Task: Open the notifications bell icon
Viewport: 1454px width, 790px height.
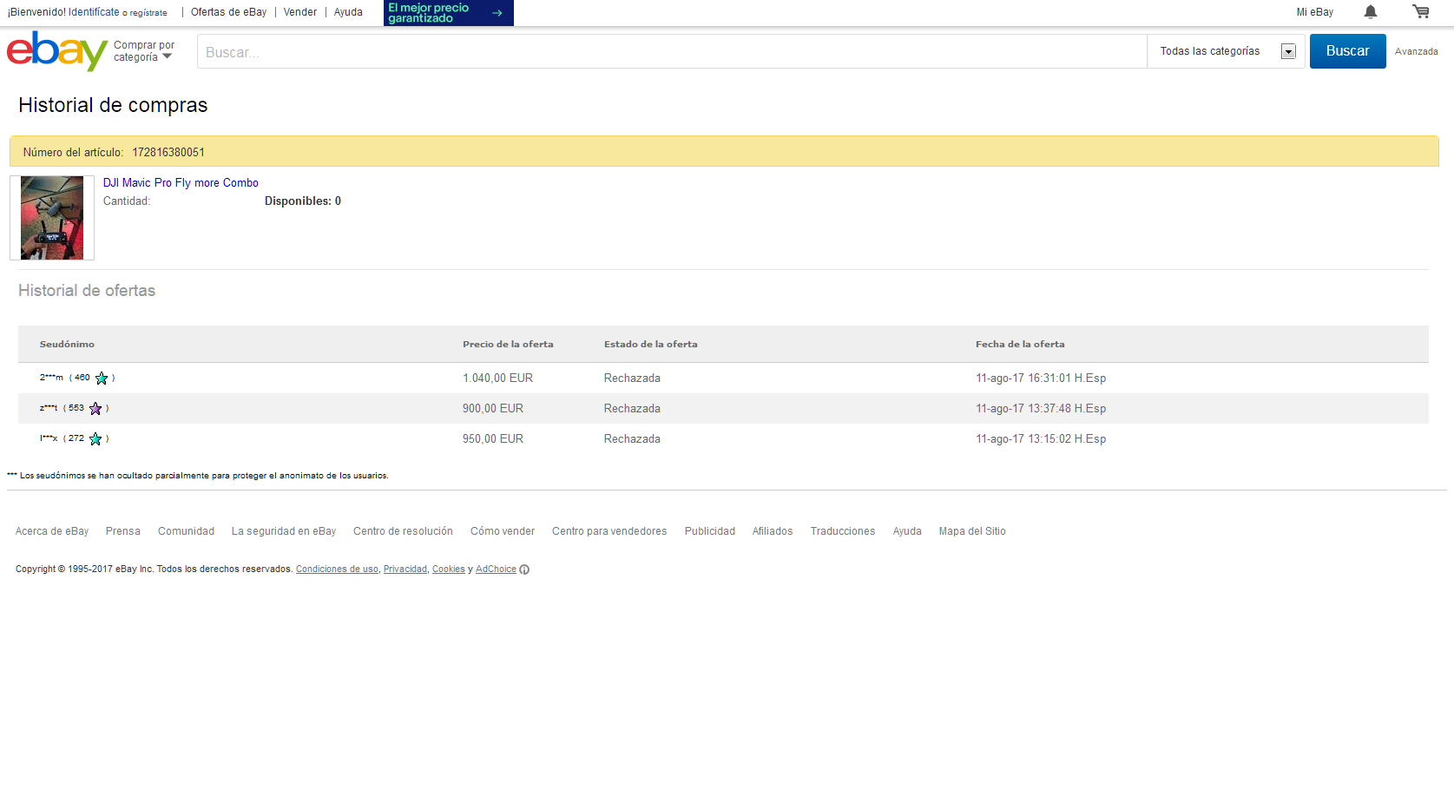Action: click(1370, 12)
